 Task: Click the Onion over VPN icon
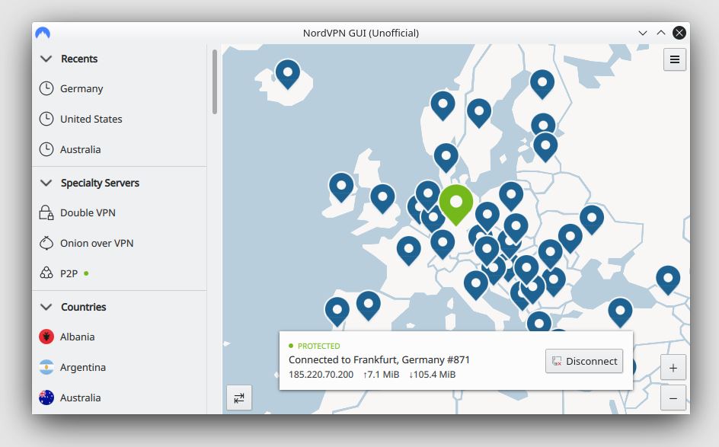(46, 243)
